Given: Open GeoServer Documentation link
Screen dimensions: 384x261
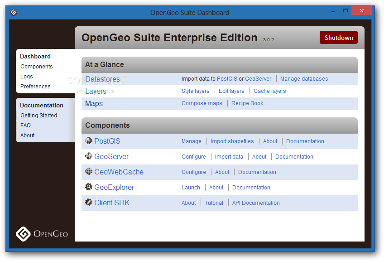Looking at the screenshot, I should (x=294, y=157).
